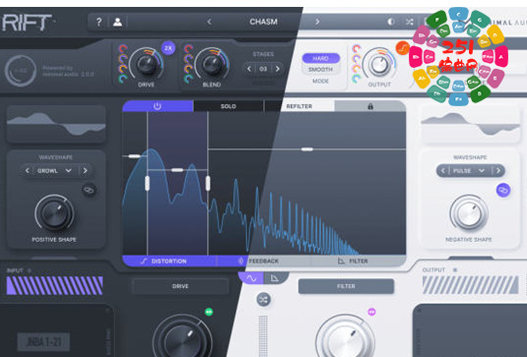Select previous waveshape before PULSE

[x=443, y=171]
